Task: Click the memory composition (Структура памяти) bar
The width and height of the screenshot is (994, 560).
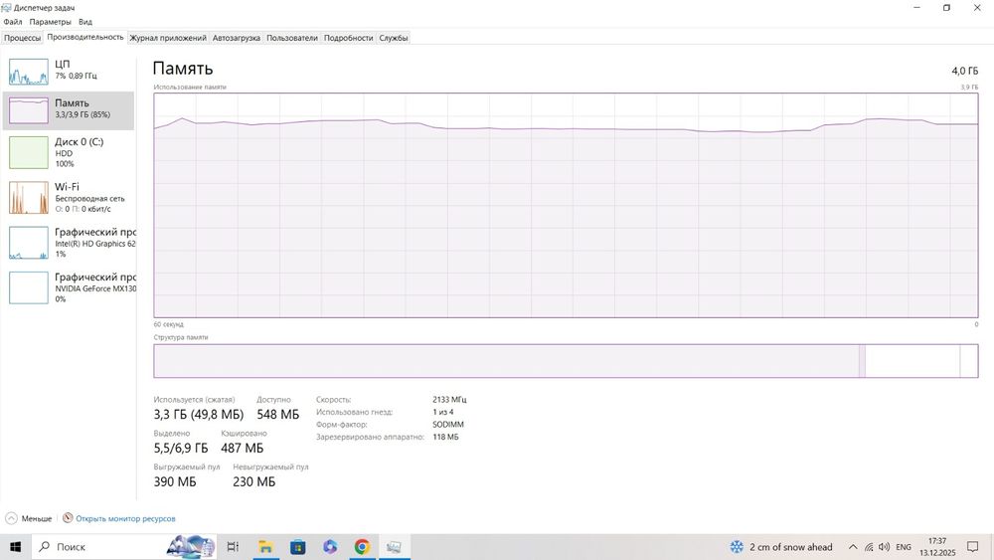Action: (x=566, y=361)
